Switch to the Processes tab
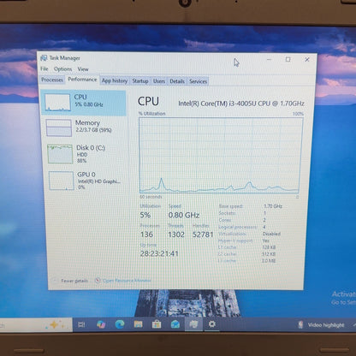This screenshot has width=356, height=356. click(x=52, y=80)
